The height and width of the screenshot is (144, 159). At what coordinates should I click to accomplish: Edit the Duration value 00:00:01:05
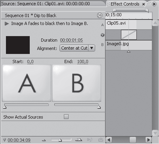(x=71, y=40)
